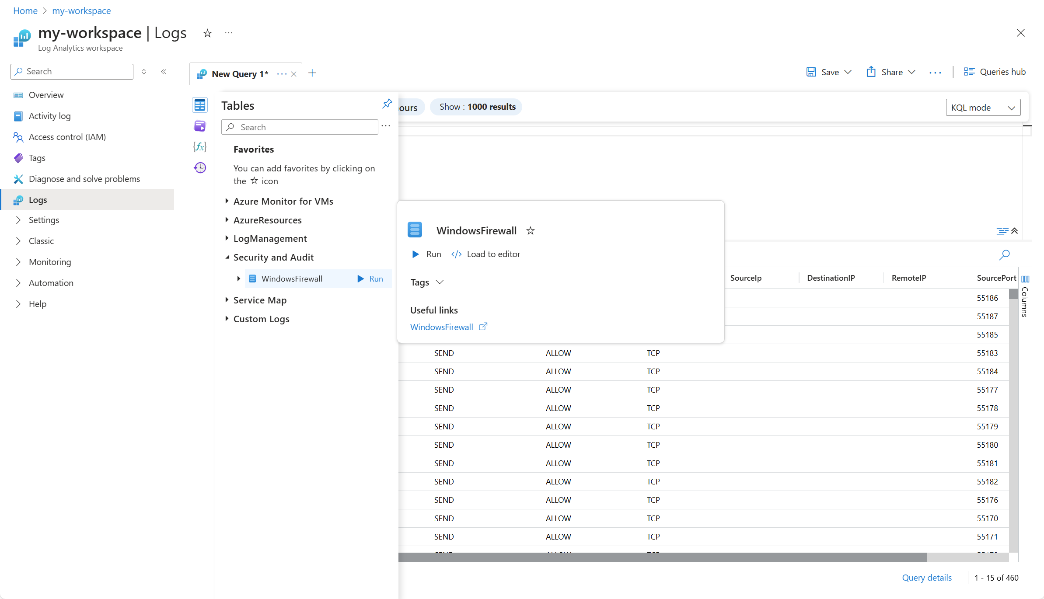The height and width of the screenshot is (599, 1044).
Task: Open the Queries panel icon
Action: click(x=200, y=126)
